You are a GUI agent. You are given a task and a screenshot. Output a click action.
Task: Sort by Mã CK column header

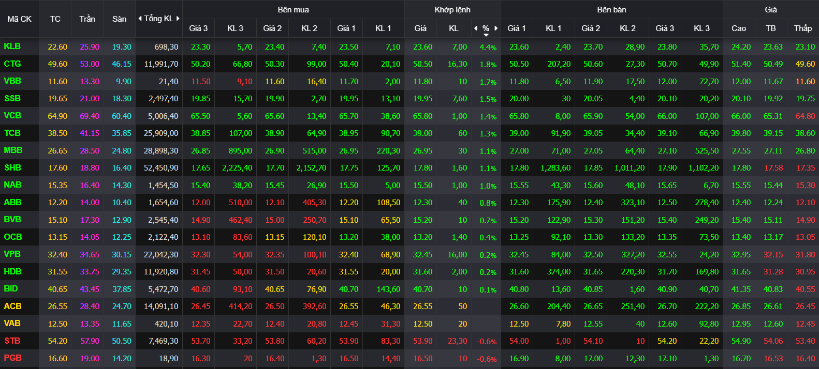tap(20, 19)
